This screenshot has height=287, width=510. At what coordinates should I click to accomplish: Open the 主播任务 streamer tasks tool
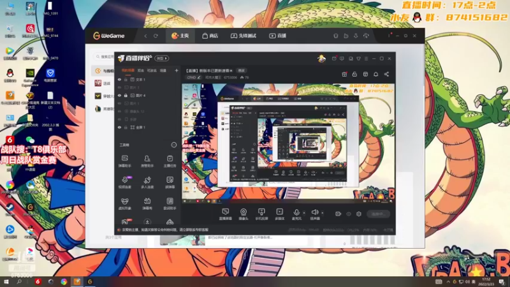pyautogui.click(x=170, y=161)
